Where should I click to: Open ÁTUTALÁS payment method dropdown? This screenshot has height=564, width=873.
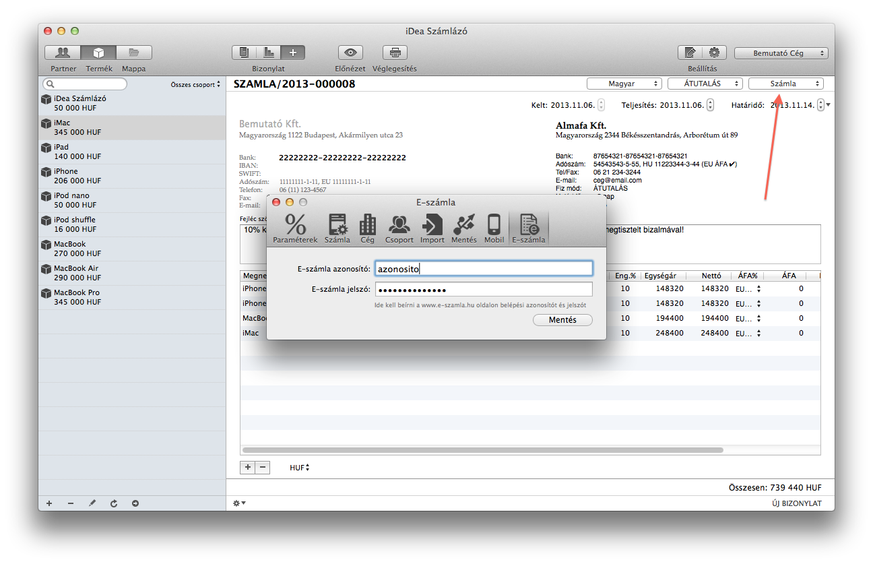click(705, 84)
